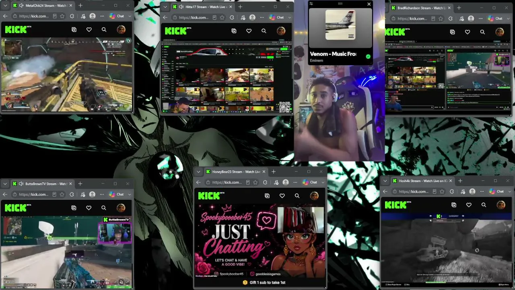Viewport: 515px width, 290px height.
Task: Open Copilot Chat in the Hitta17 window
Action: pos(276,18)
